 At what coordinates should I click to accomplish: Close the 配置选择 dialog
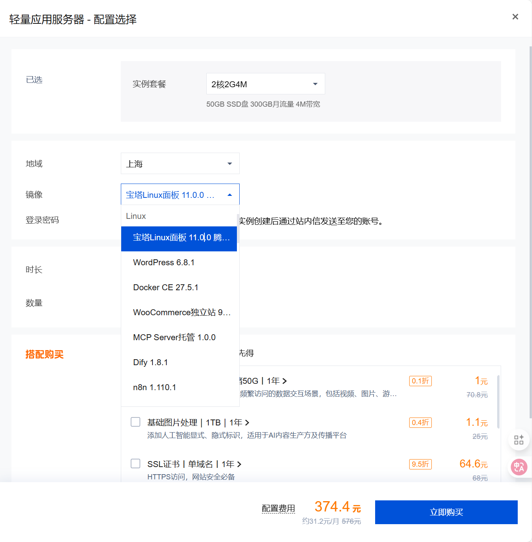click(x=515, y=17)
